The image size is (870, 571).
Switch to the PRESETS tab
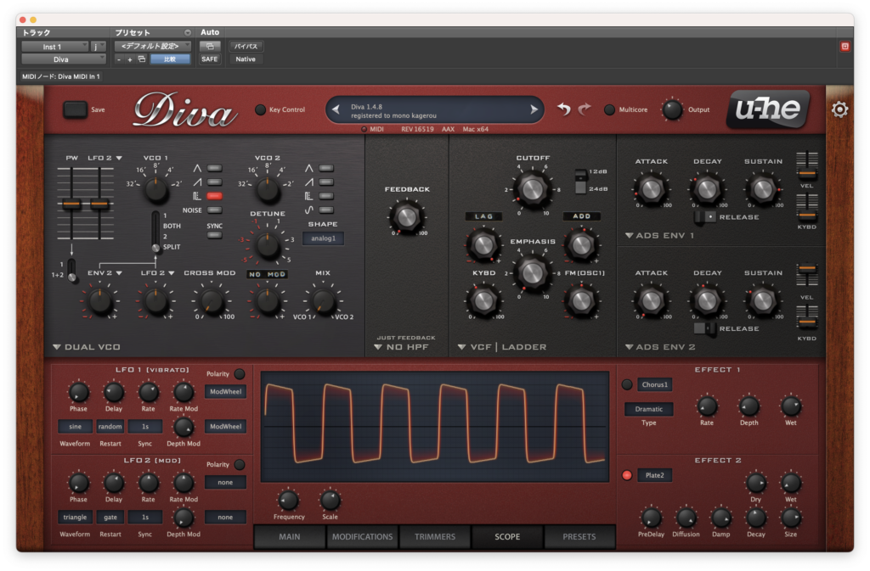[579, 537]
